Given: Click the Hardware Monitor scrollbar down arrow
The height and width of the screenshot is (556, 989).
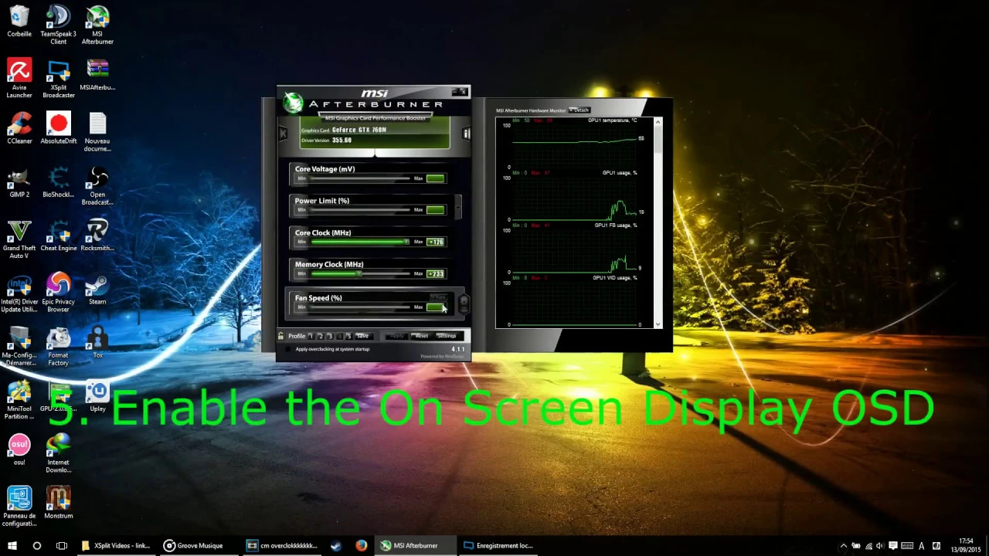Looking at the screenshot, I should pyautogui.click(x=658, y=324).
